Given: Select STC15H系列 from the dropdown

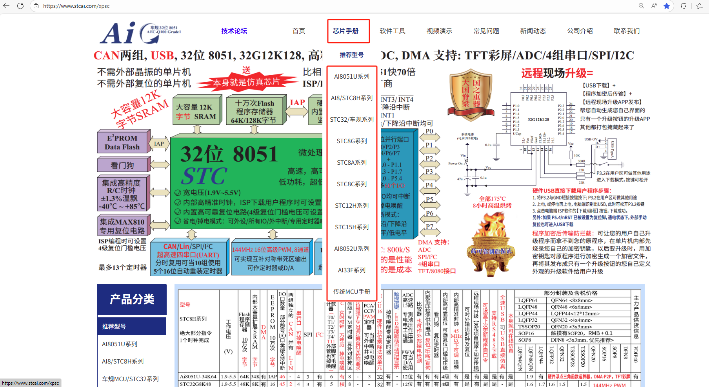Looking at the screenshot, I should click(x=352, y=227).
